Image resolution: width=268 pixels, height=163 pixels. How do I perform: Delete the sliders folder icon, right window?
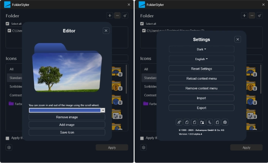pyautogui.click(x=255, y=117)
